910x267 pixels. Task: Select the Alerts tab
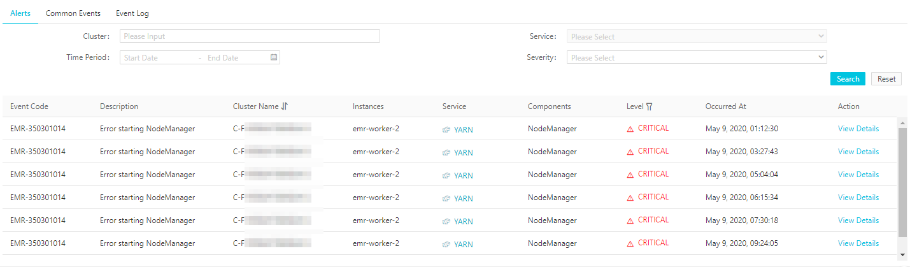click(x=20, y=13)
